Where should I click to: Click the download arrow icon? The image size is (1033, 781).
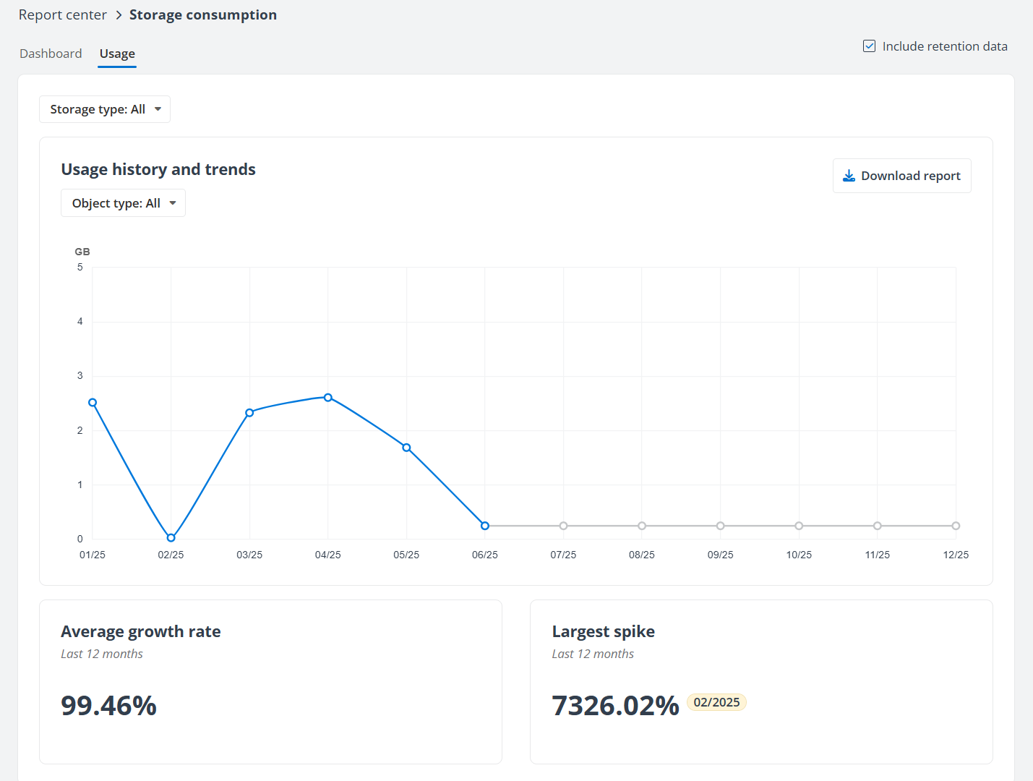tap(849, 176)
